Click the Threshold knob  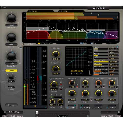(72, 93)
